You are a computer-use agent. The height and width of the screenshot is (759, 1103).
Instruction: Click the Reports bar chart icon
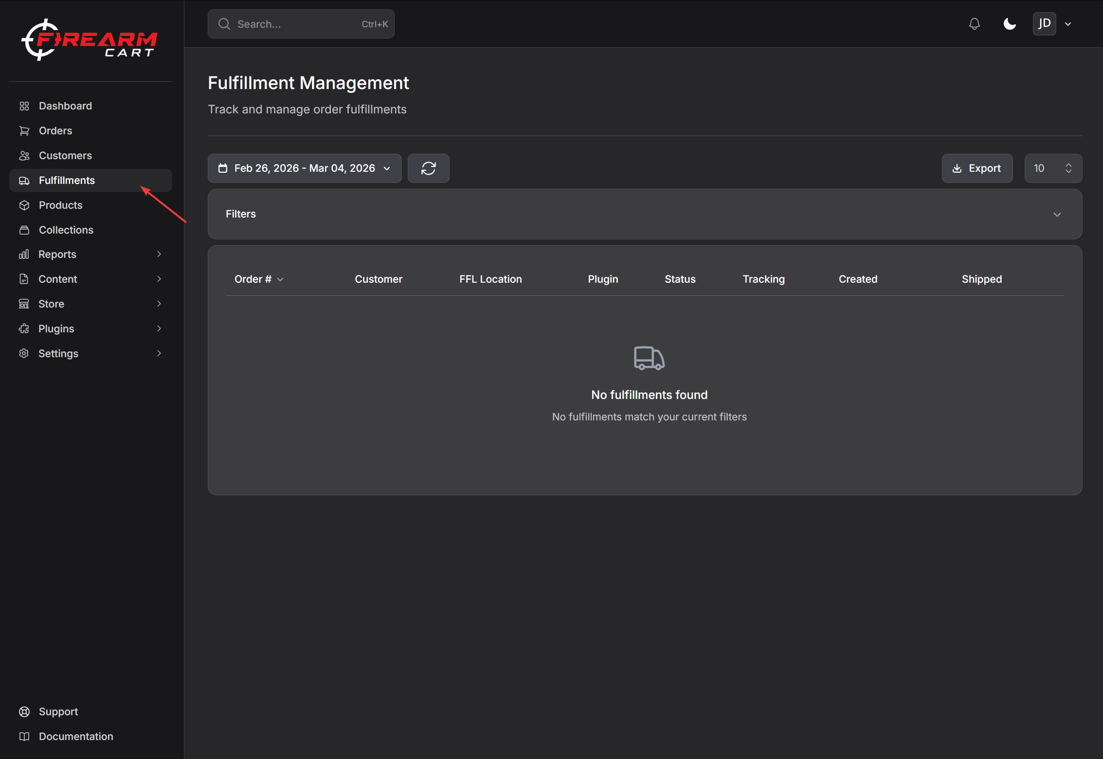[24, 254]
